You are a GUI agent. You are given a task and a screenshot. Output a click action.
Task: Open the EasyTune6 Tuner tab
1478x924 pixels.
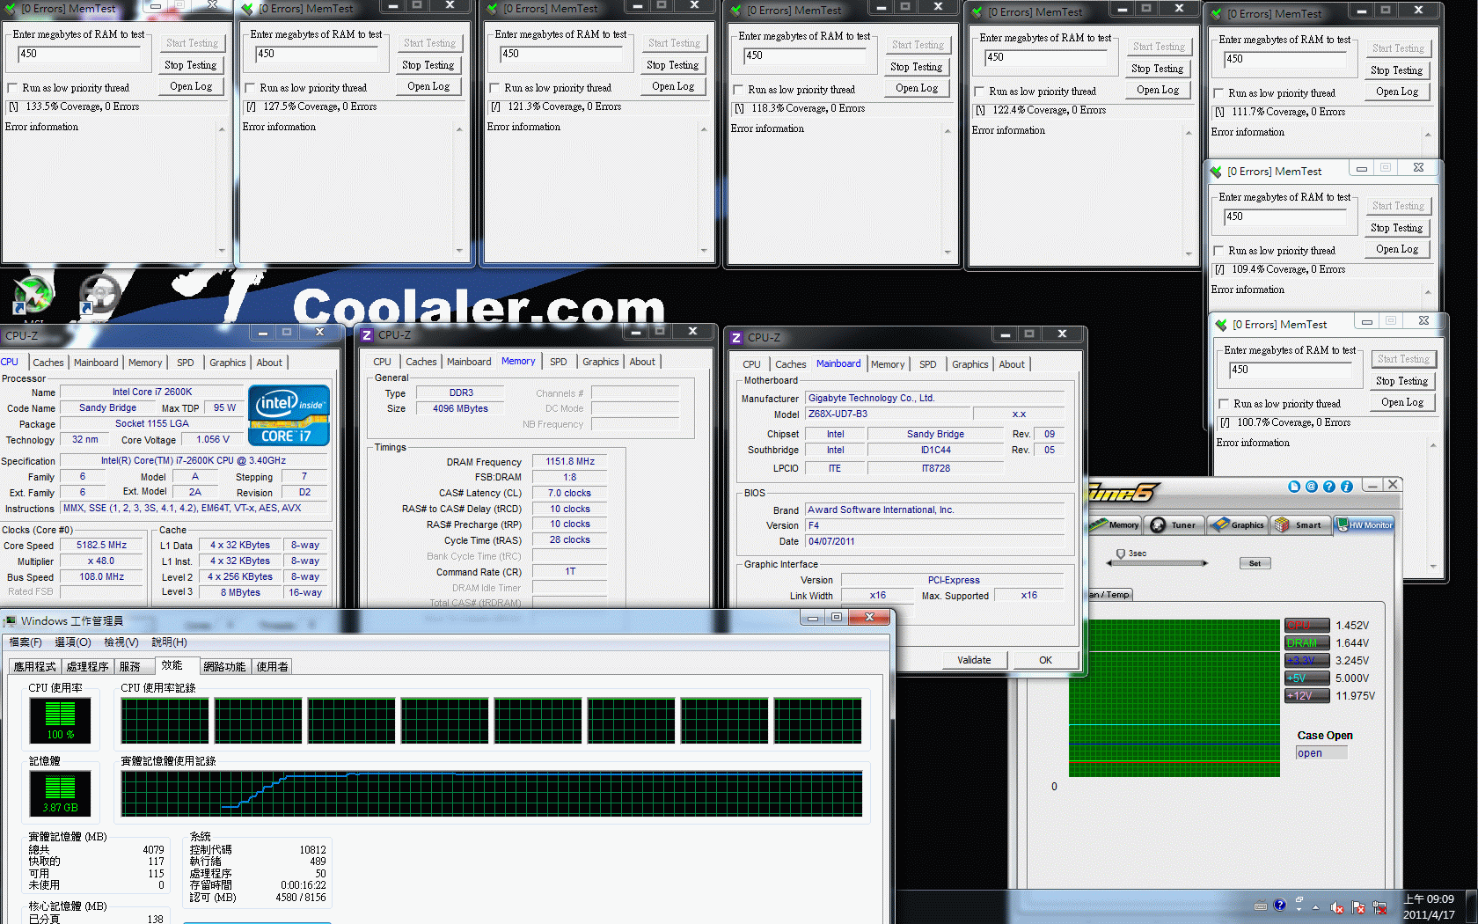click(x=1174, y=525)
